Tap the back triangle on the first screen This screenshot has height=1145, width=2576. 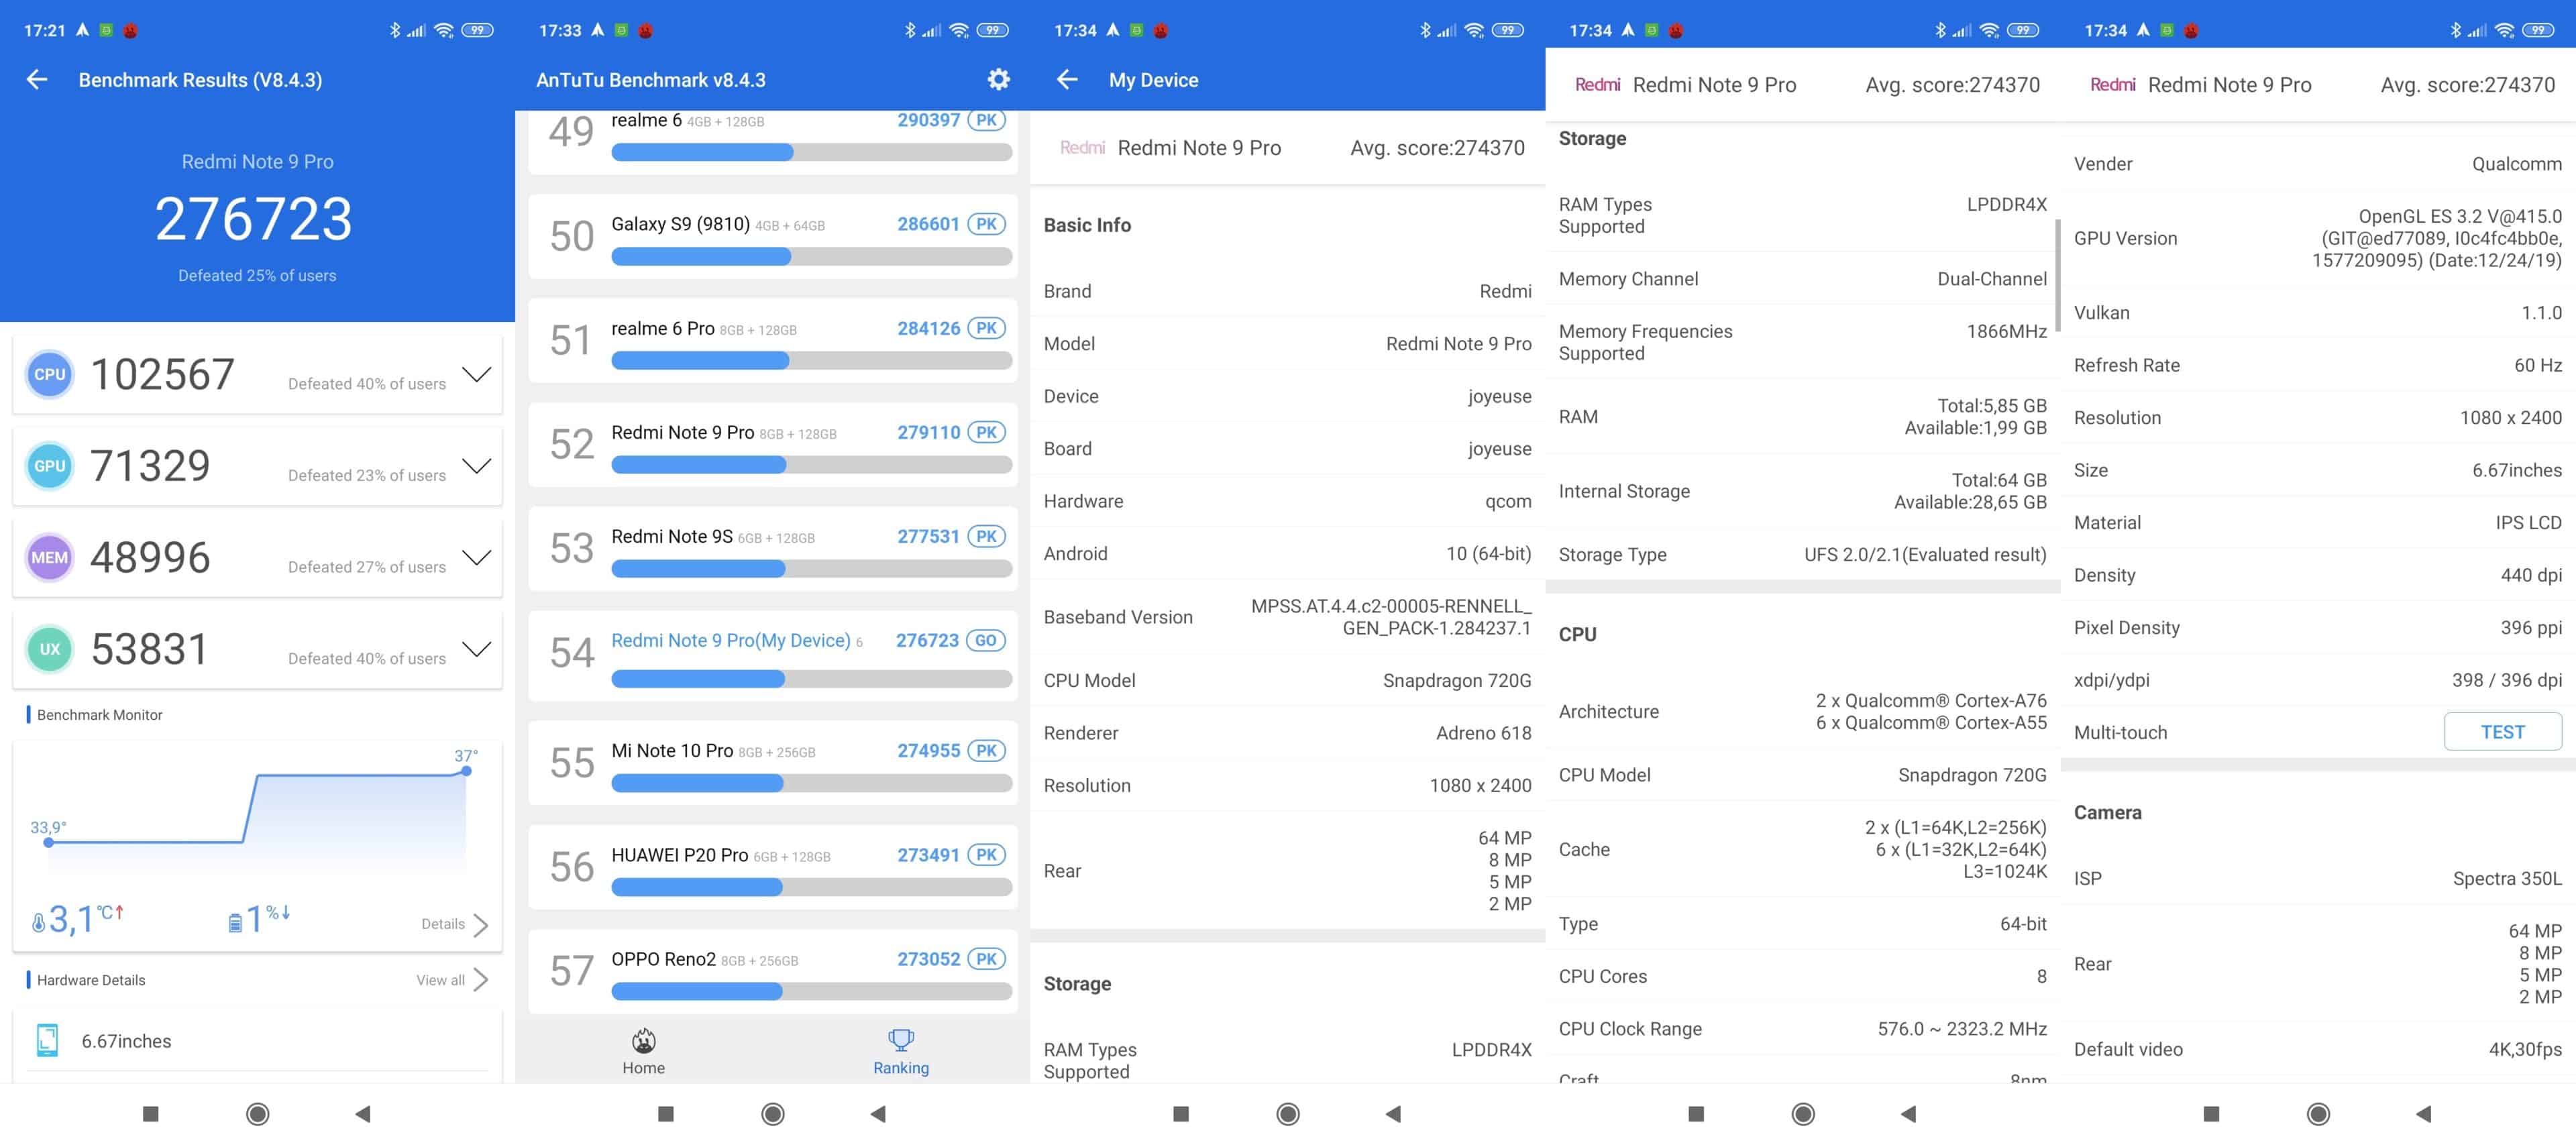click(363, 1114)
